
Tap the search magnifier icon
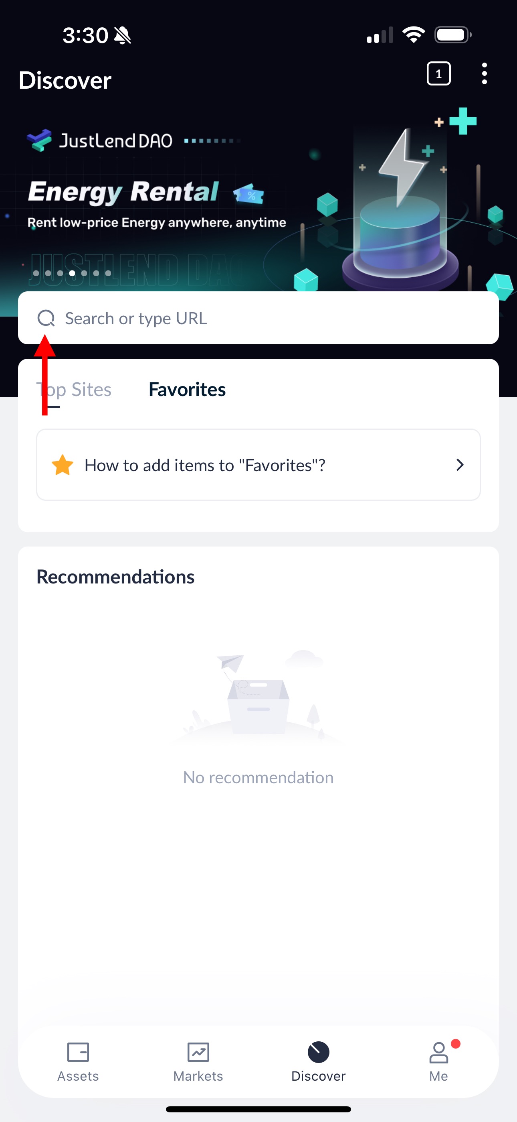click(x=46, y=318)
